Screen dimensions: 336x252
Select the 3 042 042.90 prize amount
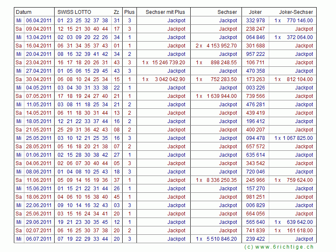[170, 79]
